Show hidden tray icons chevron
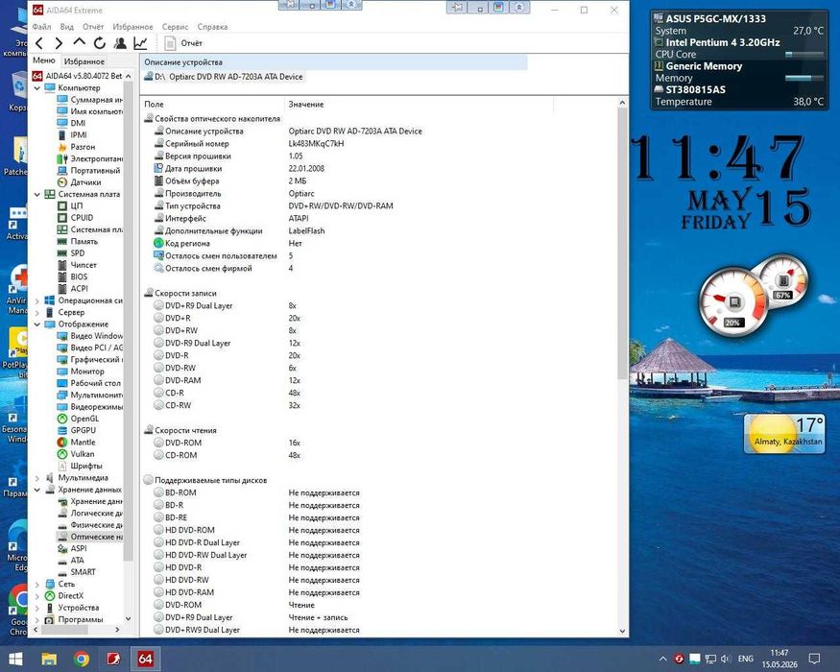This screenshot has width=840, height=672. 662,659
